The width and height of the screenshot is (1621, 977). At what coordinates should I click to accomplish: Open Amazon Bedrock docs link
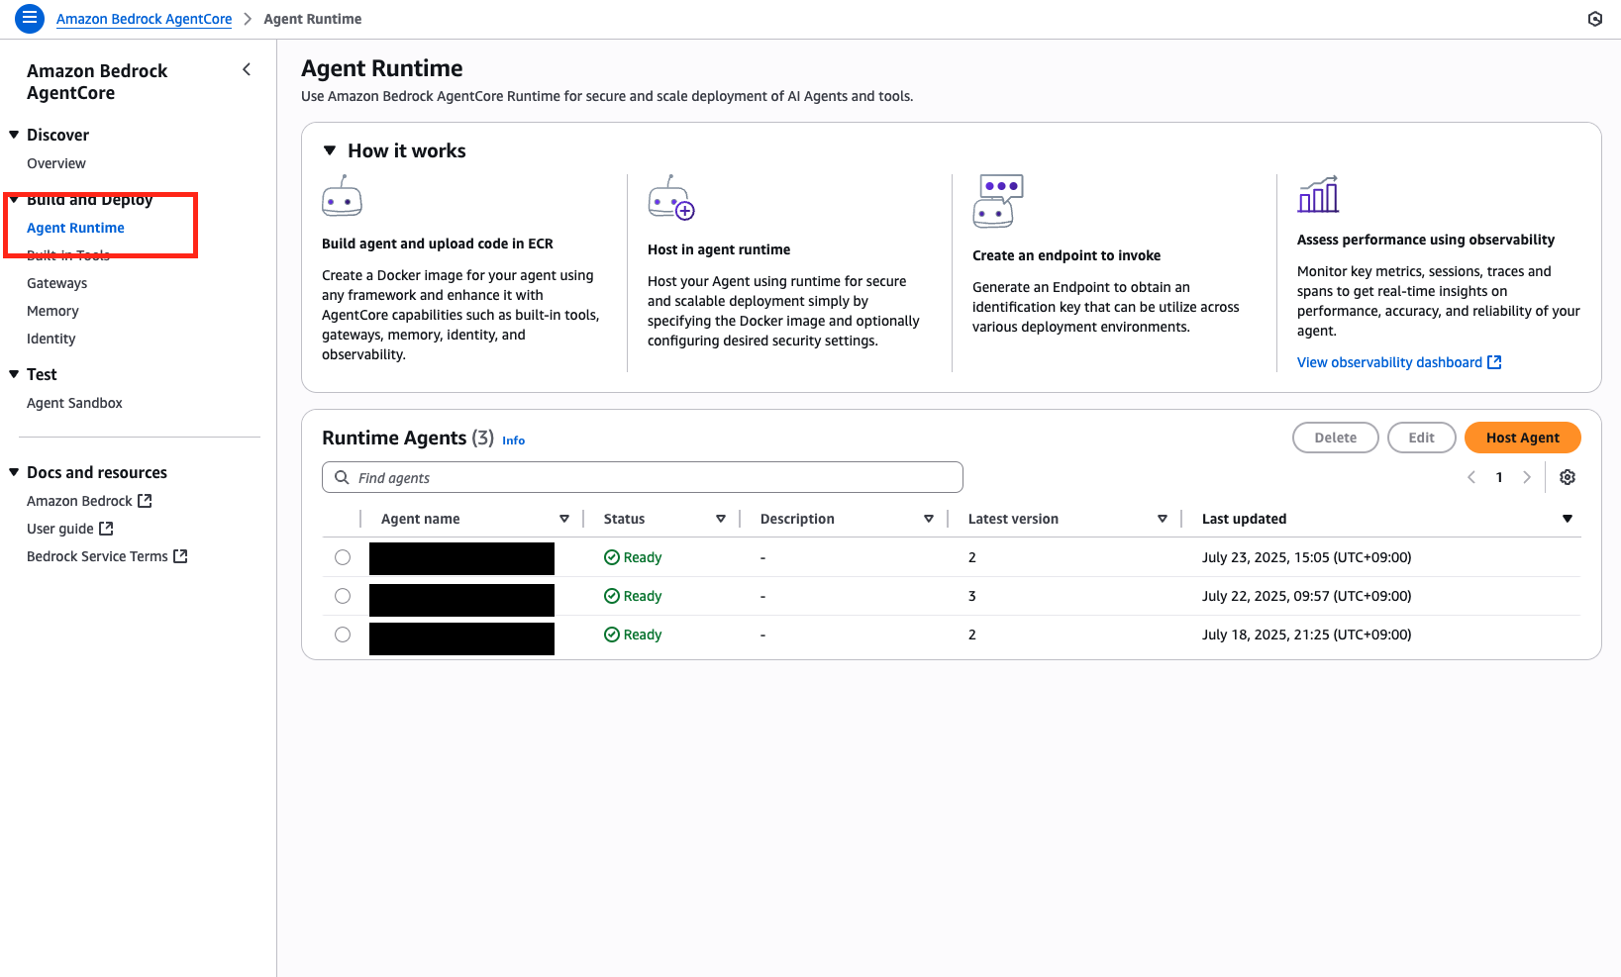click(x=89, y=501)
